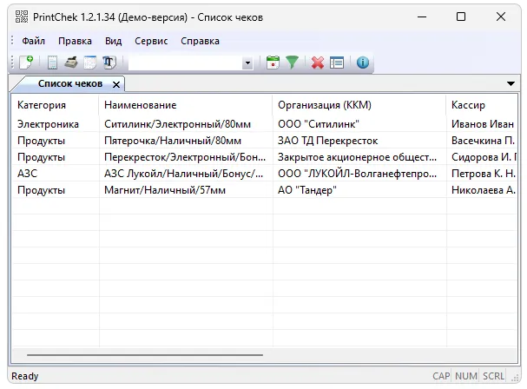
Task: Click the CAP indicator in status bar
Action: tap(441, 376)
